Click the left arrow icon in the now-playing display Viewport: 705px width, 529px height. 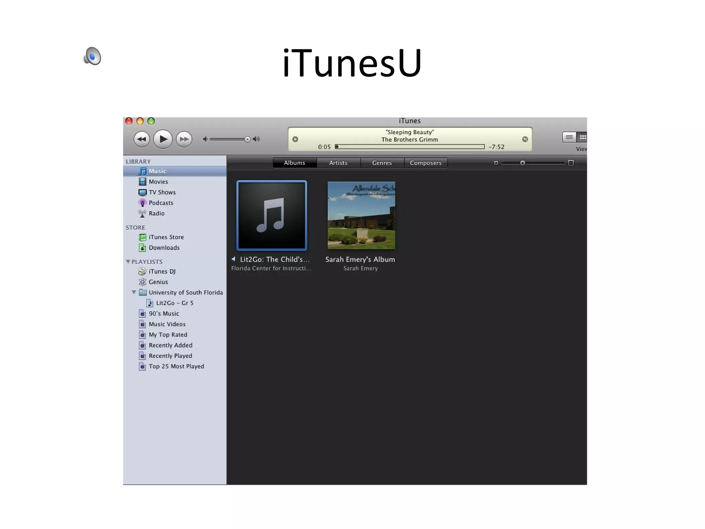[295, 139]
